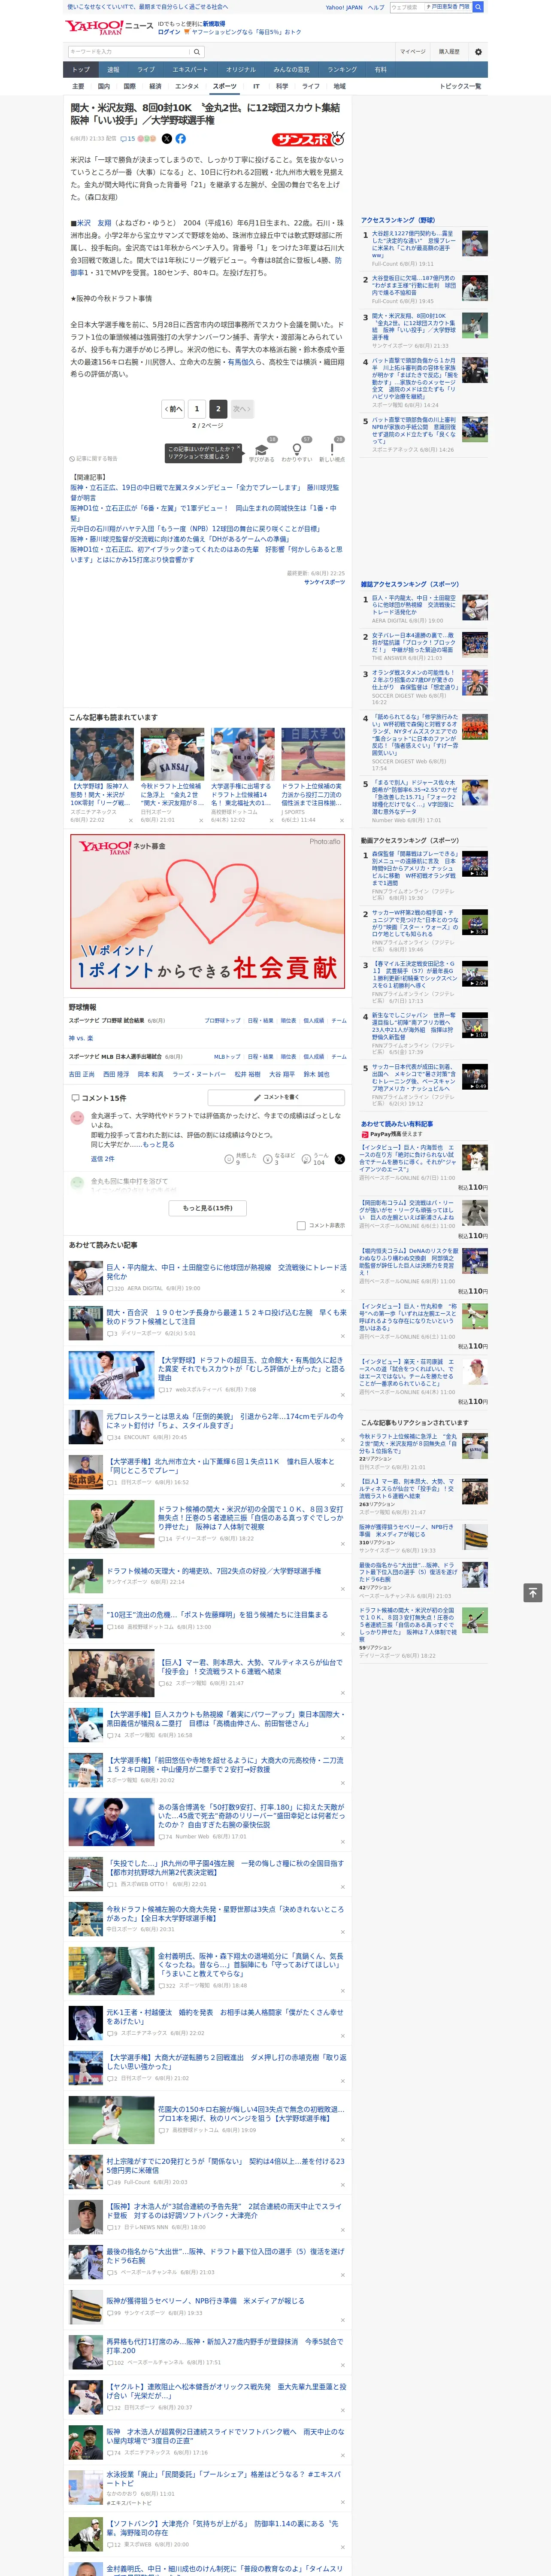Screen dimensions: 551x2576
Task: Click the サンスポ publisher logo
Action: (x=308, y=139)
